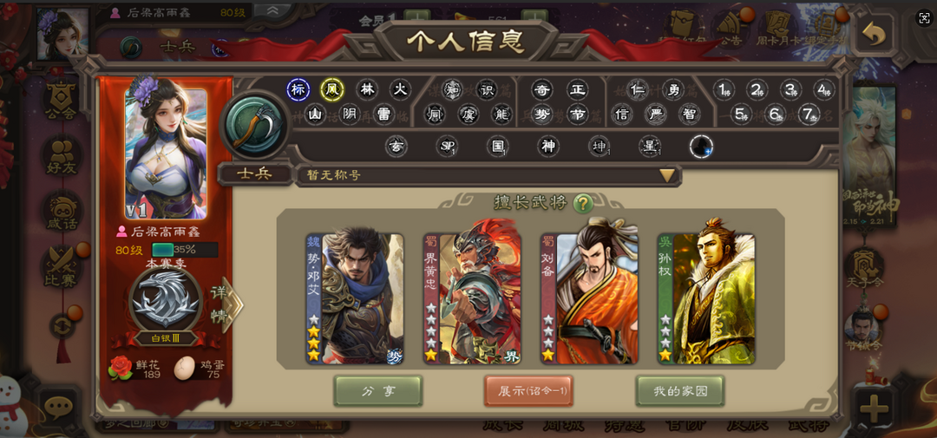Image resolution: width=937 pixels, height=438 pixels.
Task: Toggle the 风 round badge
Action: [x=331, y=90]
